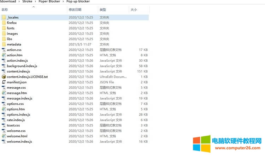Select the fonts folder name
This screenshot has width=265, height=155.
tap(11, 28)
